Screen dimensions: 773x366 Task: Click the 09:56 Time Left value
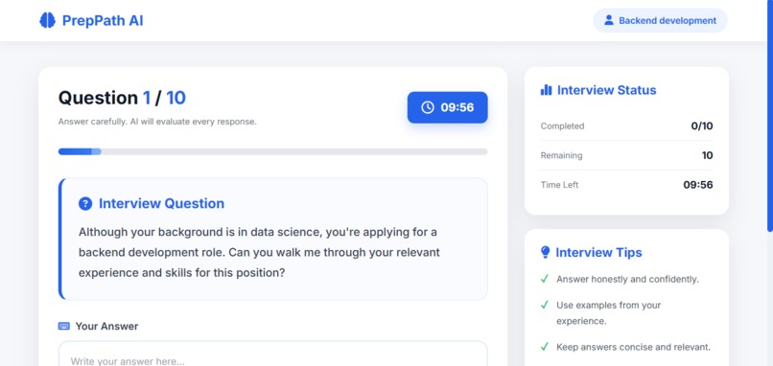(698, 185)
